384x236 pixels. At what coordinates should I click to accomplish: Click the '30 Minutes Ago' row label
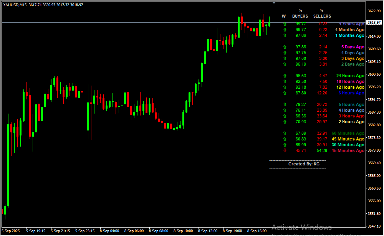(349, 145)
